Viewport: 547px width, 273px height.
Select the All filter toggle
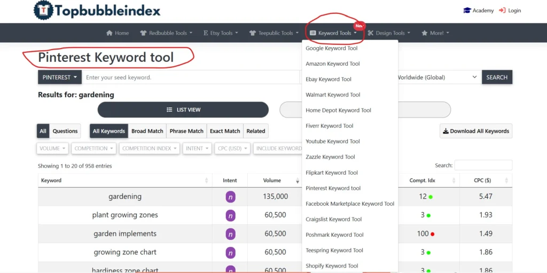pos(43,131)
